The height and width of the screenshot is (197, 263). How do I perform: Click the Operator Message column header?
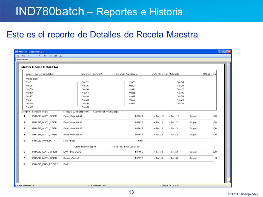106,112
